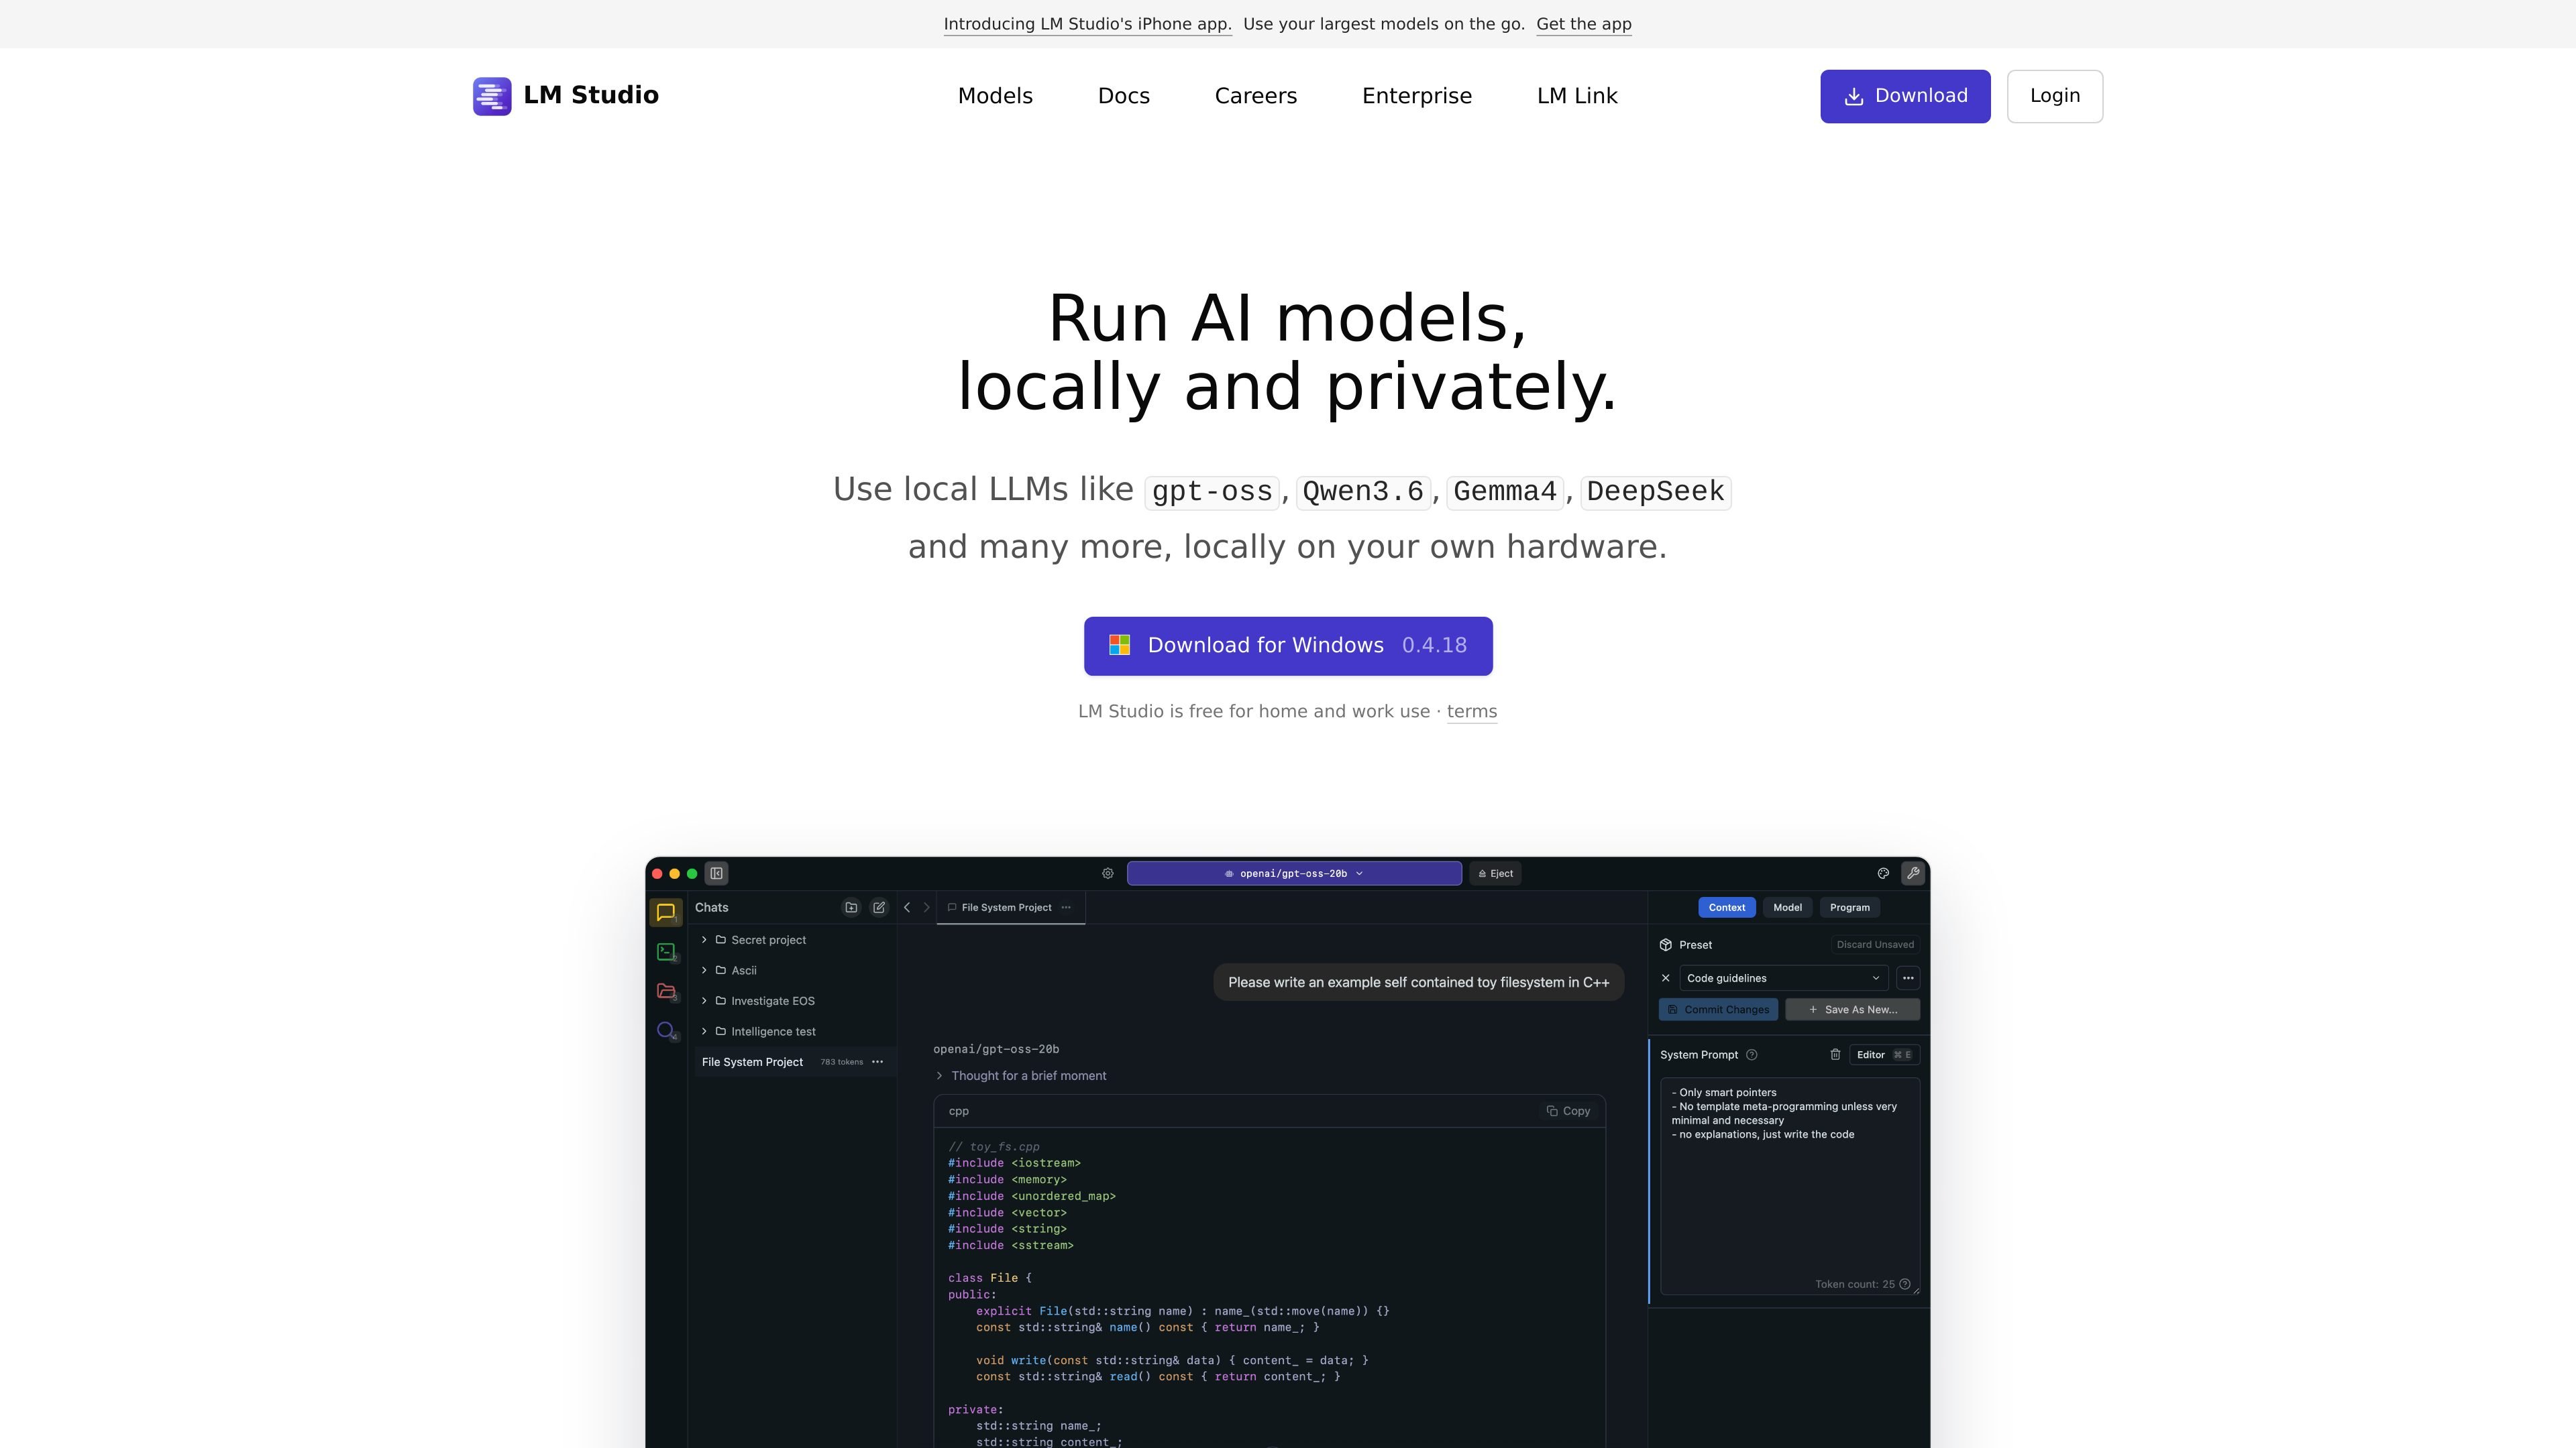
Task: Open the Docs nav menu item
Action: (x=1124, y=96)
